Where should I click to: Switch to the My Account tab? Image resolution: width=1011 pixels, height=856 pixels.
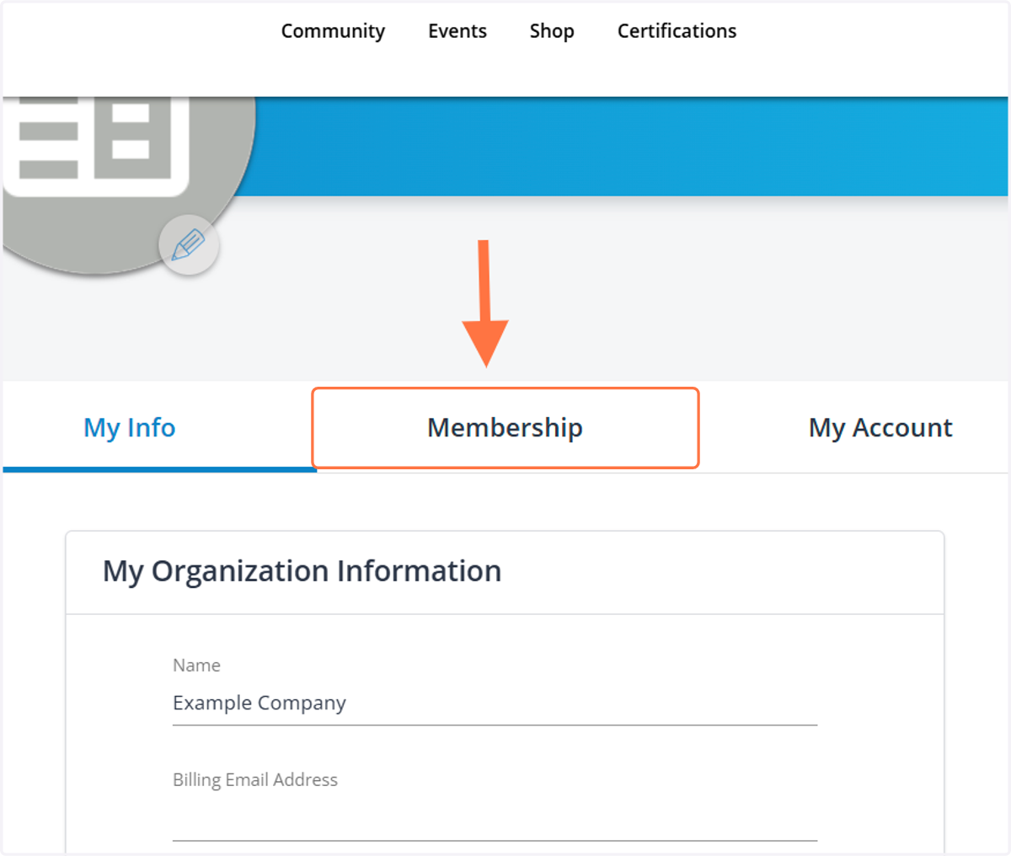coord(880,427)
